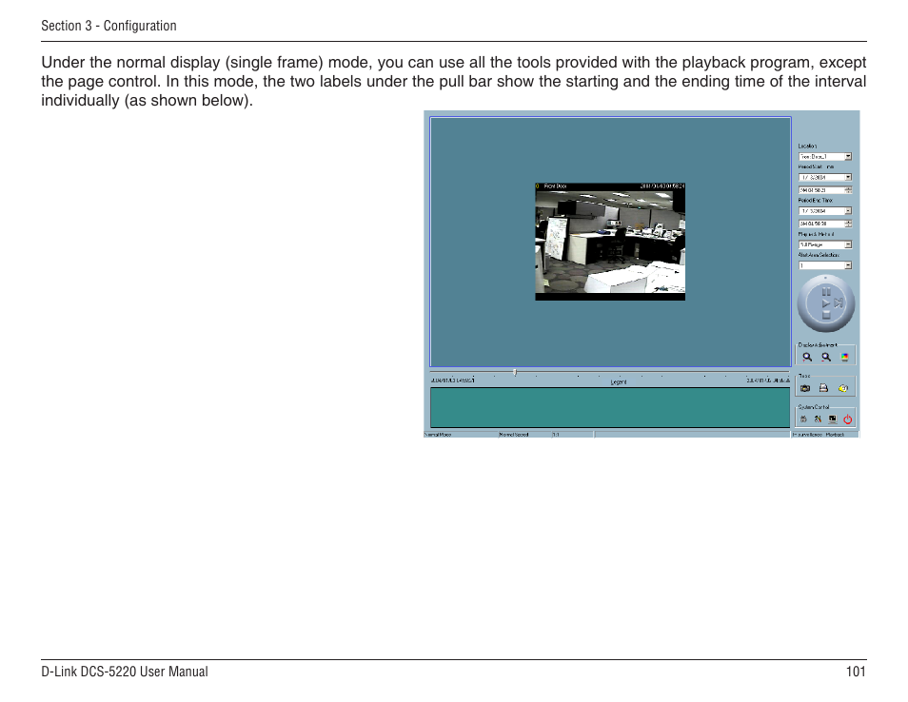Click the stop button on the playback dial
The height and width of the screenshot is (702, 908).
point(826,316)
